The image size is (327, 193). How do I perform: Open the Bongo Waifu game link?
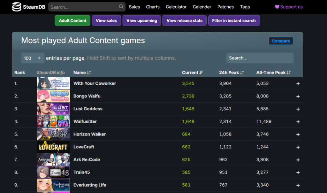pyautogui.click(x=87, y=96)
